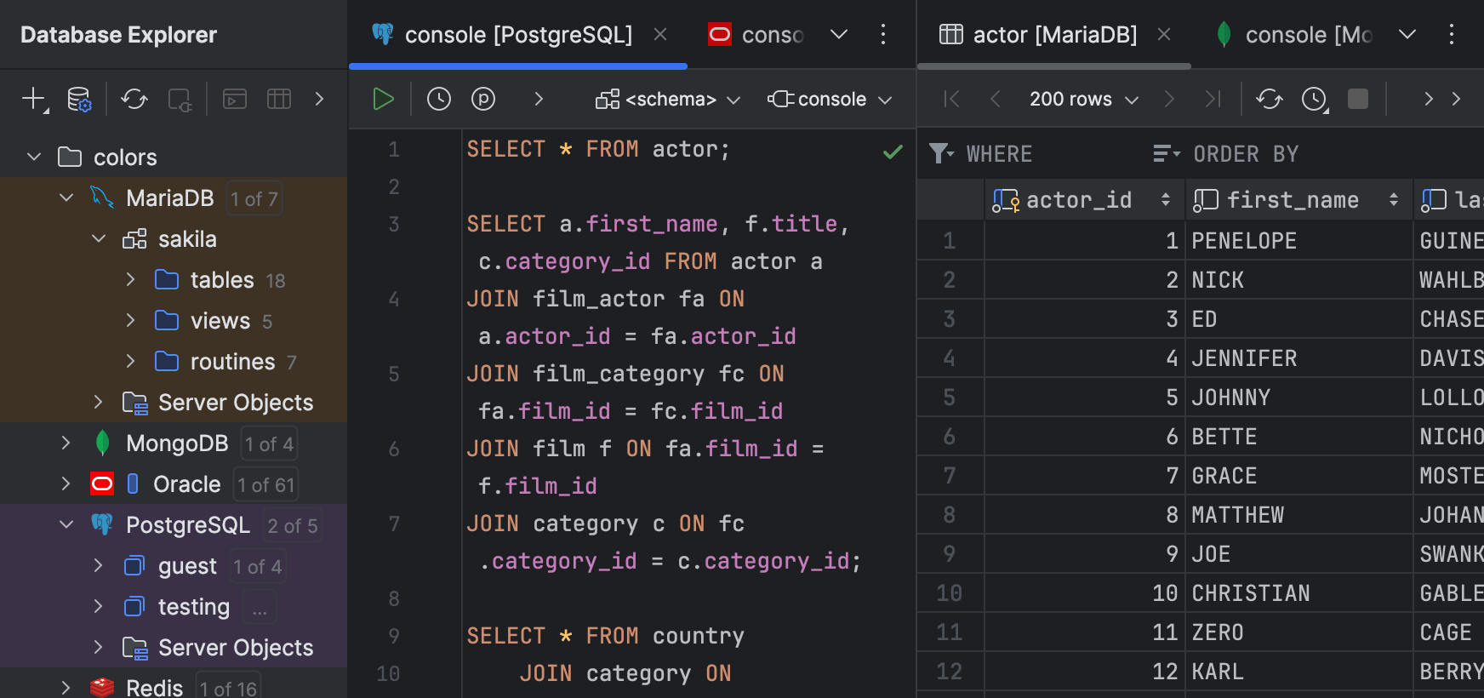Viewport: 1484px width, 698px height.
Task: Refresh the Database Explorer tree
Action: pos(134,100)
